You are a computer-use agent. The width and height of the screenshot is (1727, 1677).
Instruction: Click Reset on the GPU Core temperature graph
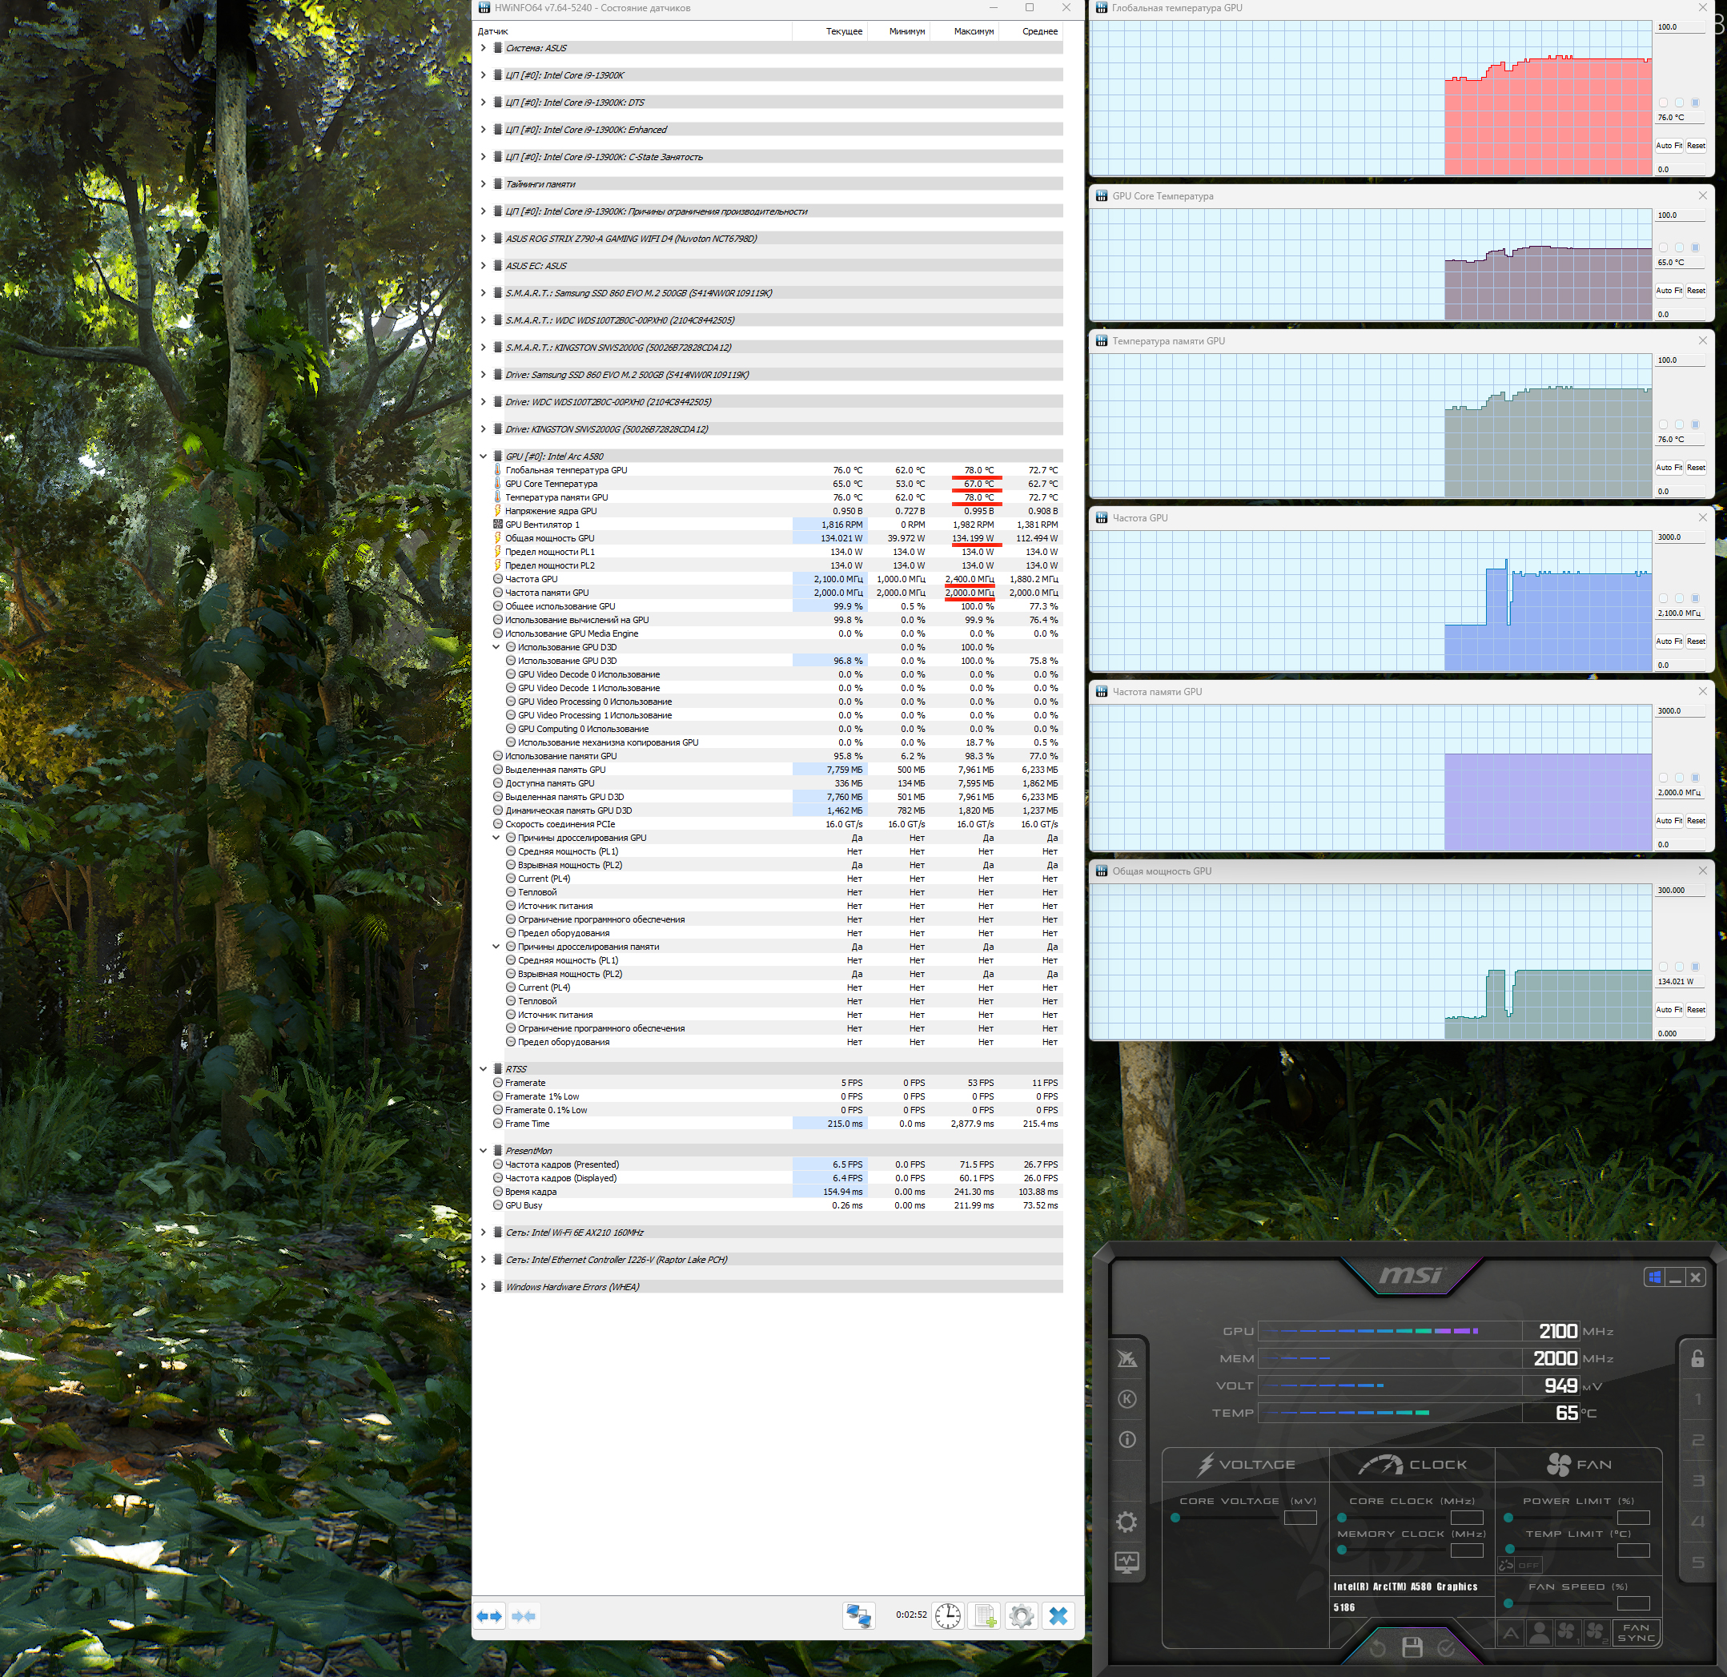(x=1695, y=291)
